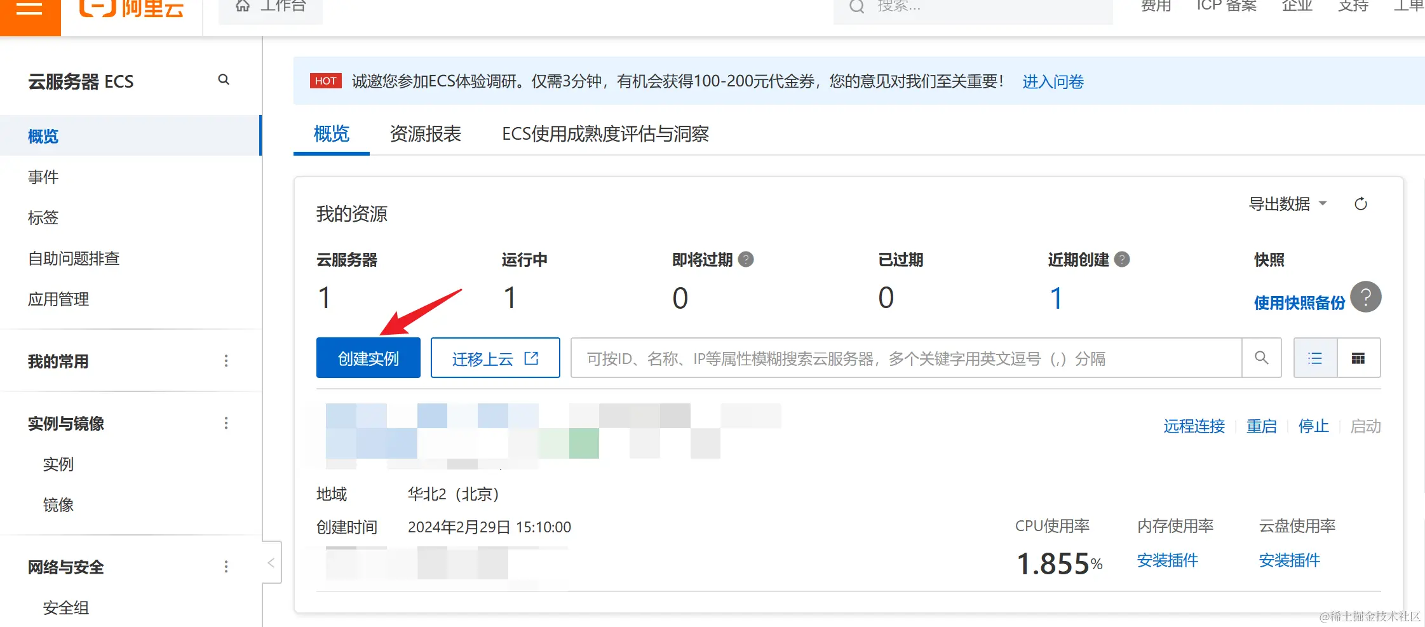This screenshot has width=1425, height=627.
Task: Collapse the 我的常用 section
Action: click(x=58, y=361)
